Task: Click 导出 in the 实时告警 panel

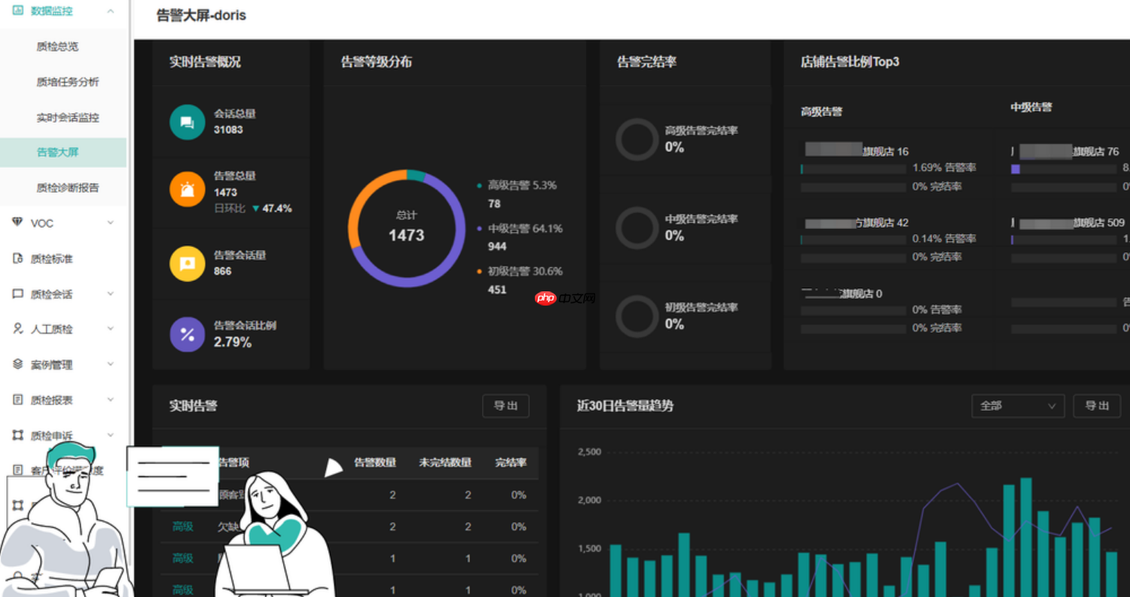Action: click(x=505, y=406)
